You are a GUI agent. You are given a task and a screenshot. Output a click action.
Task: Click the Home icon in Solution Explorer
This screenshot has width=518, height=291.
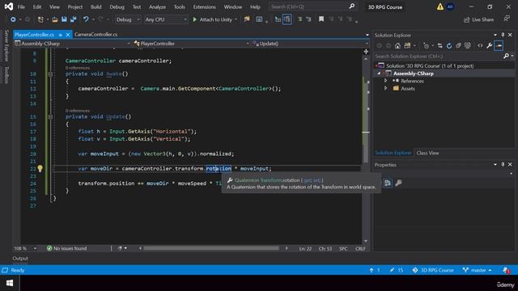[x=397, y=46]
